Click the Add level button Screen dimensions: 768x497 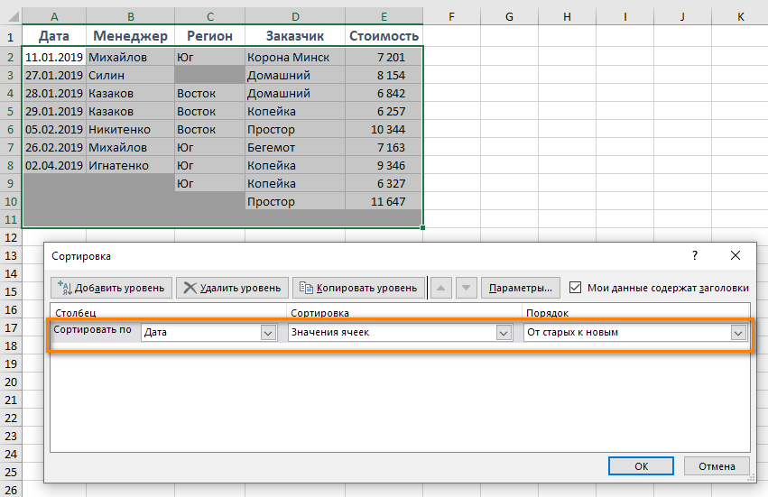click(x=111, y=288)
